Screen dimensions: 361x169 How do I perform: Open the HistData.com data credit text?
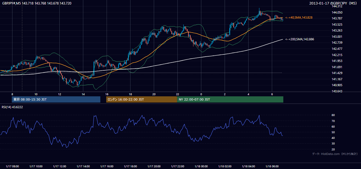tap(335, 154)
